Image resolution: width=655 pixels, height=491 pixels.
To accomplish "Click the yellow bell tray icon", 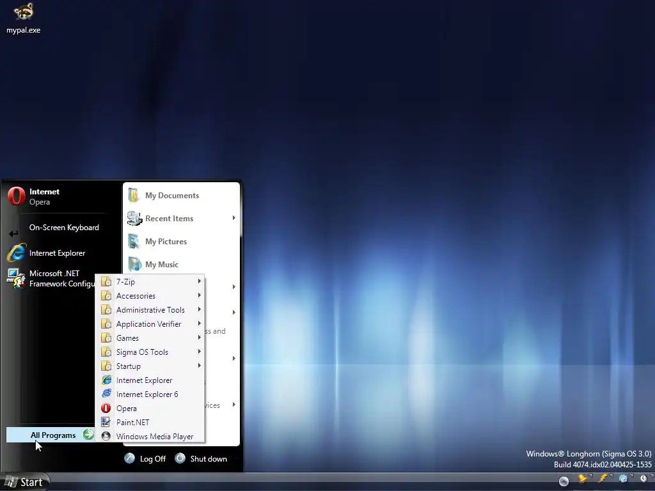I will pyautogui.click(x=582, y=479).
